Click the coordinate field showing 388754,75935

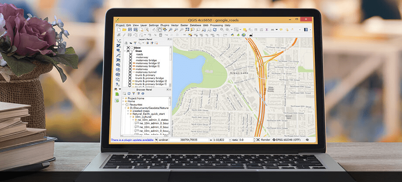click(189, 140)
